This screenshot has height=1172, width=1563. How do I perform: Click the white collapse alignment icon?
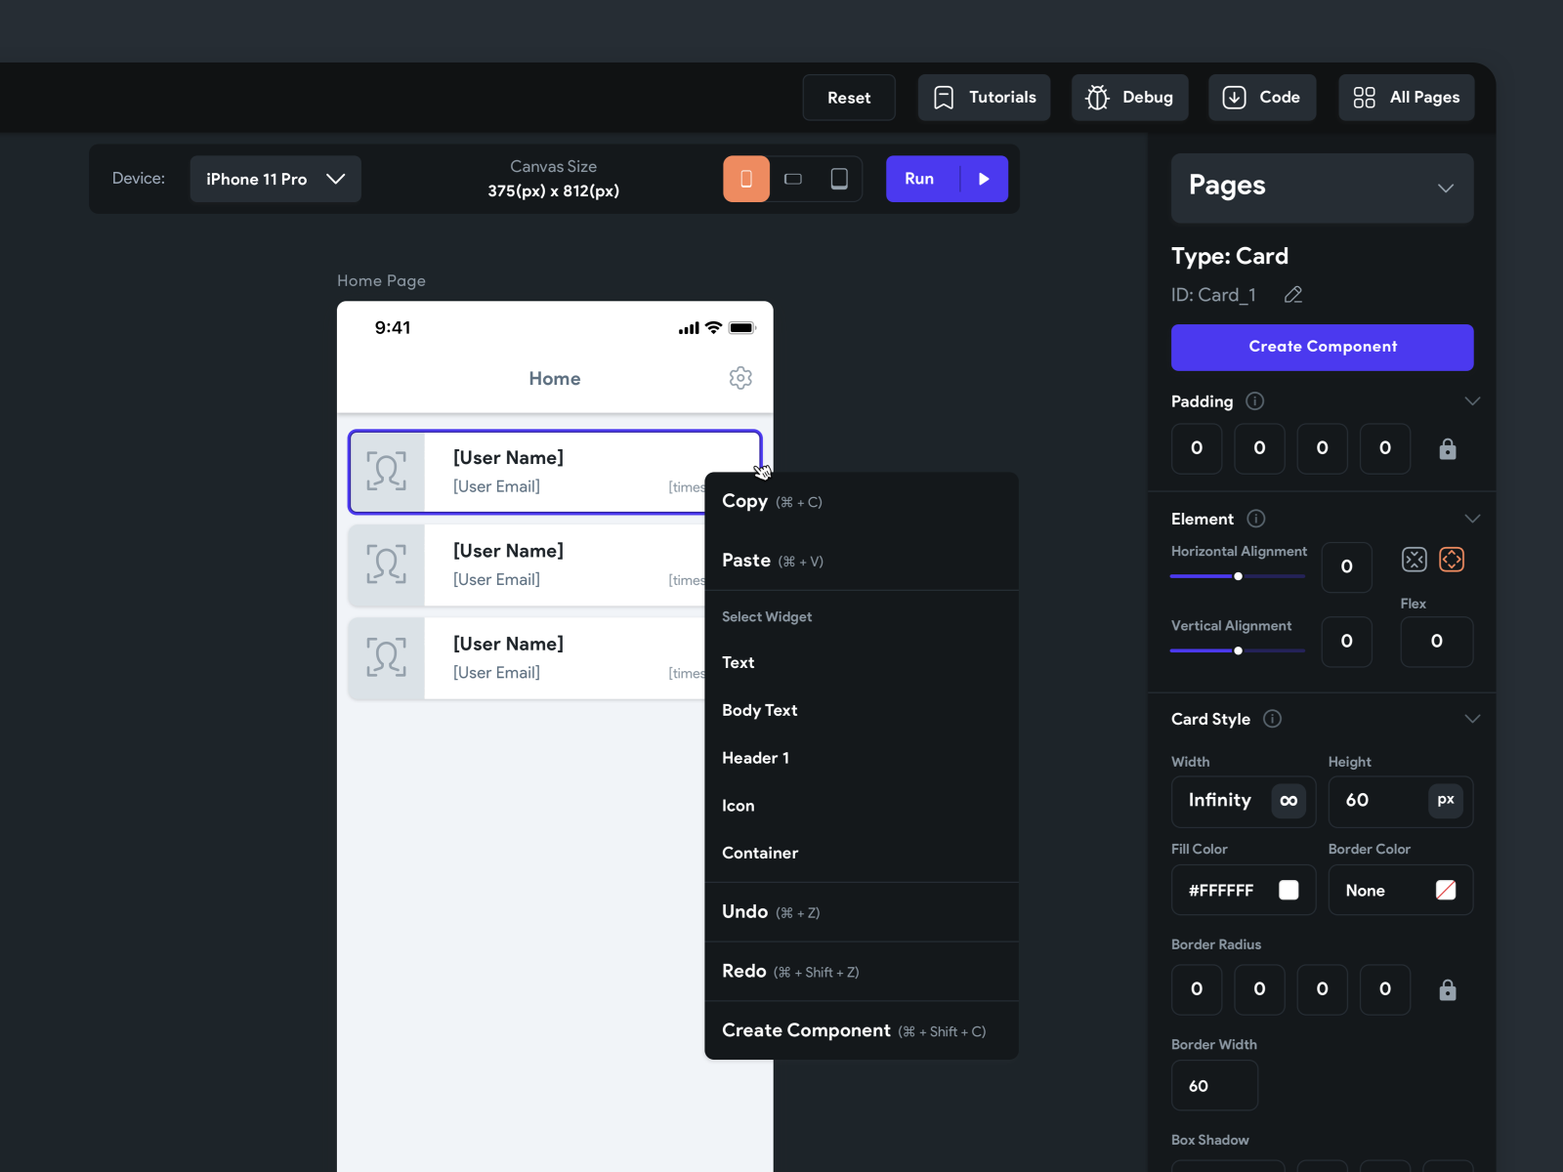(1414, 559)
